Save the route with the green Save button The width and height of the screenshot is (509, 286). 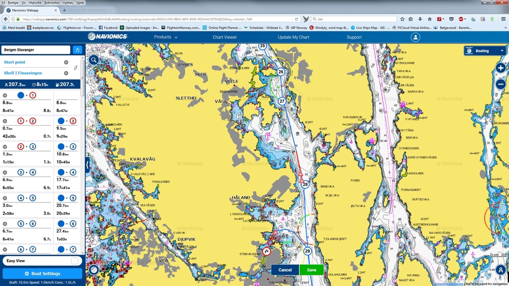[x=312, y=270]
